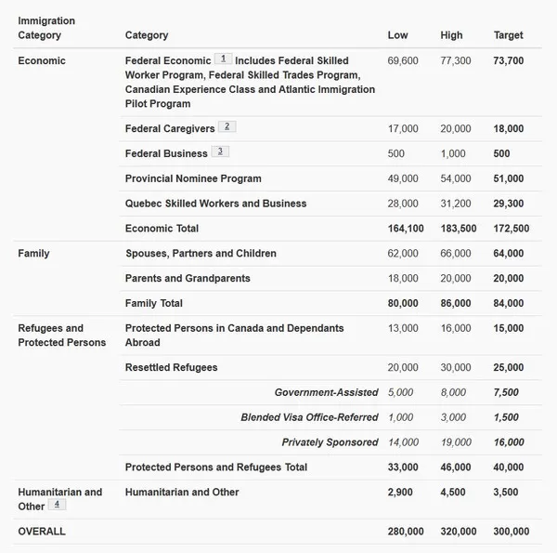Select the Provincial Nominee Program row label
Screen dimensions: 557x553
(x=193, y=178)
